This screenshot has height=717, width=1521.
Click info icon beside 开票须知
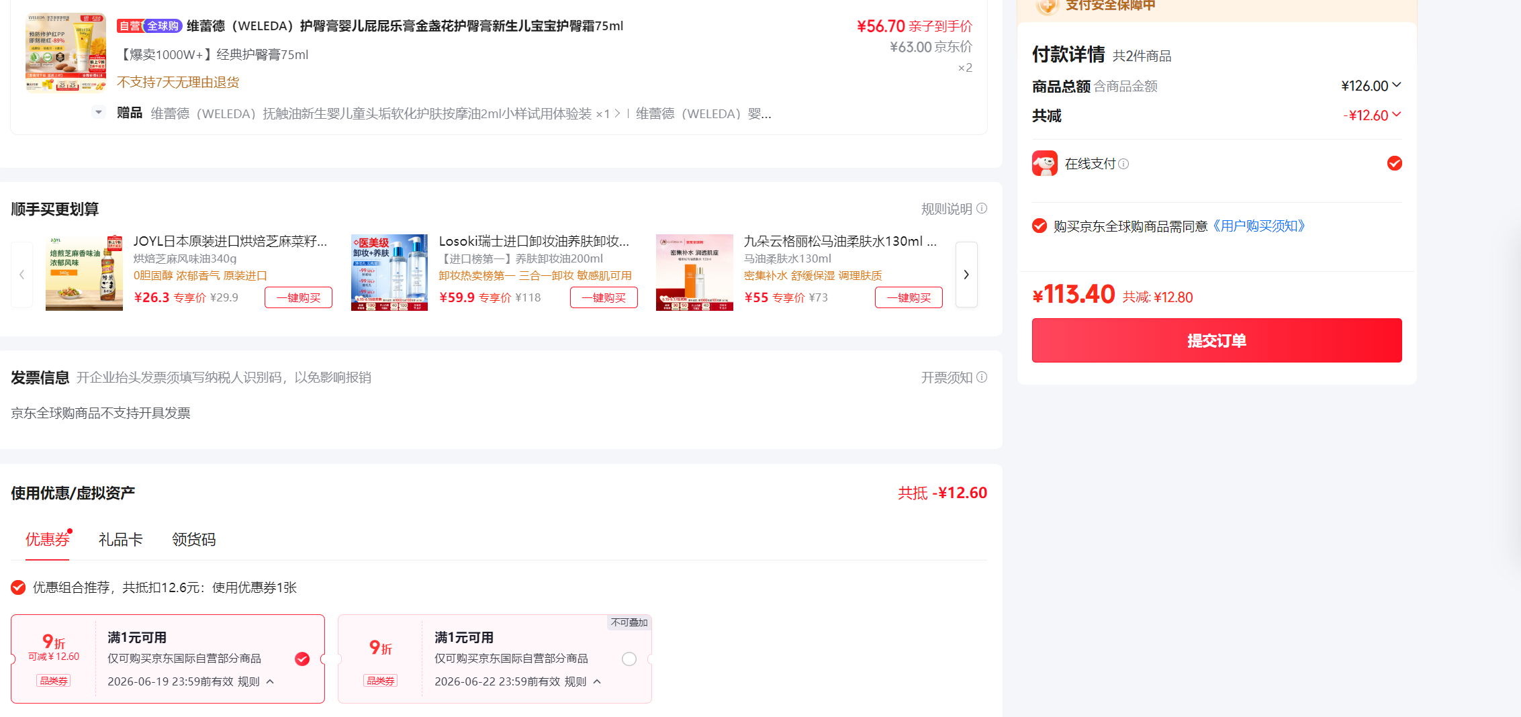pos(982,377)
